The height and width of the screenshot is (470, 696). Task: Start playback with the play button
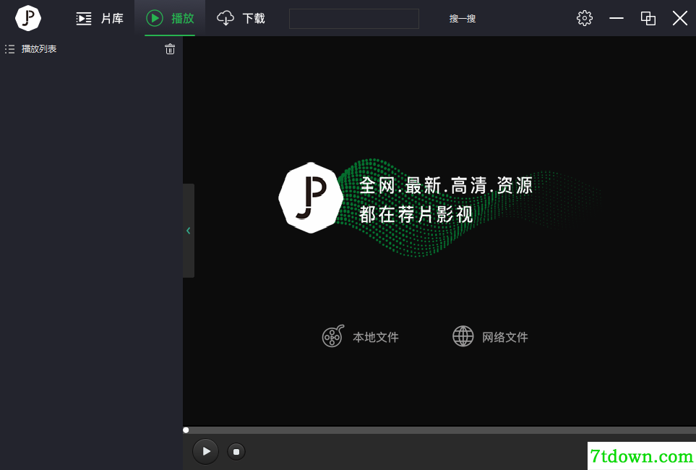[x=205, y=451]
